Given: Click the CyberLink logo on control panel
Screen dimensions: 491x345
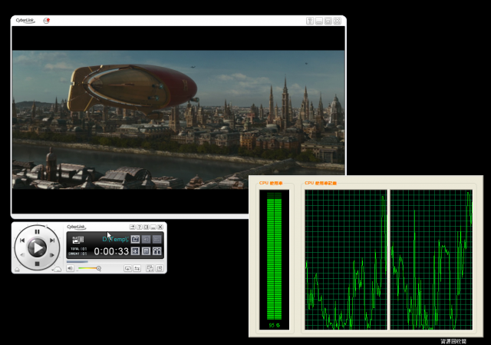Looking at the screenshot, I should coord(76,227).
